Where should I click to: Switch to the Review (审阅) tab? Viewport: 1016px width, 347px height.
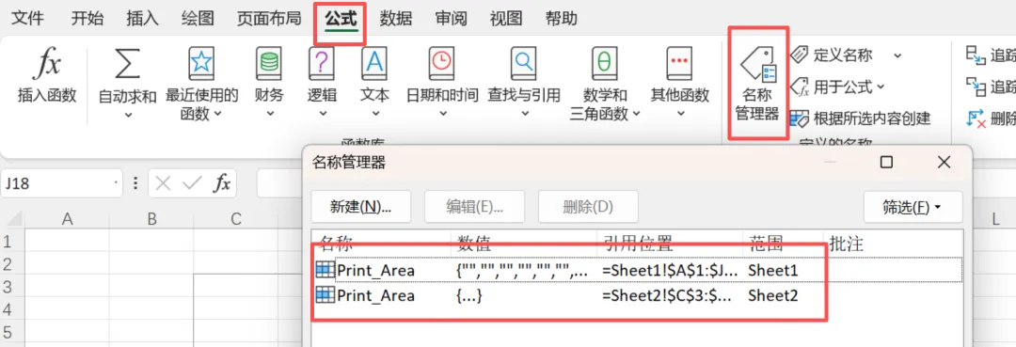451,19
